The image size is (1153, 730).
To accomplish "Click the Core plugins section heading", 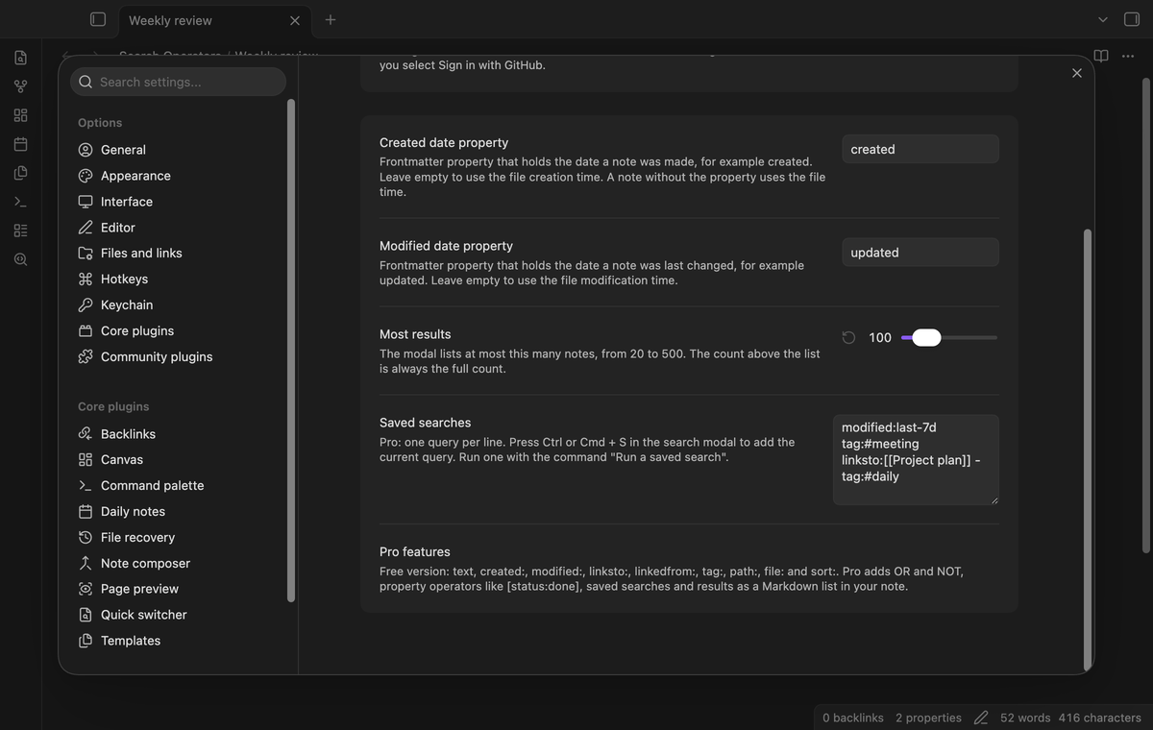I will coord(113,406).
